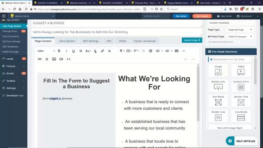The image size is (263, 148).
Task: Apply italic formatting
Action: click(66, 51)
